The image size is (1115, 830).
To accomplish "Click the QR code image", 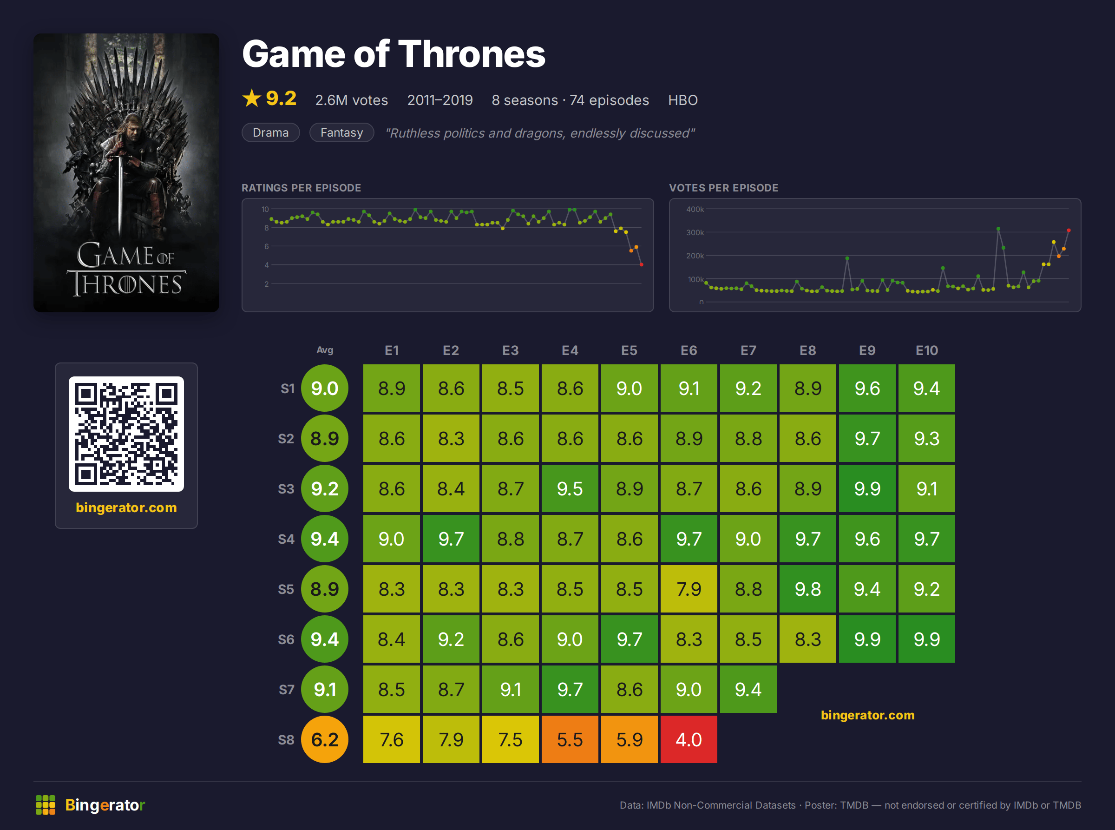I will [126, 434].
